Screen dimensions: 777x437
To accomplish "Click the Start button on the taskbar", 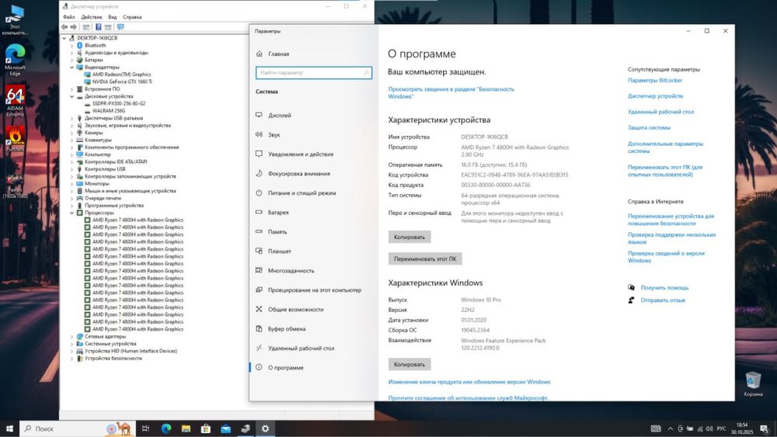I will (x=9, y=428).
